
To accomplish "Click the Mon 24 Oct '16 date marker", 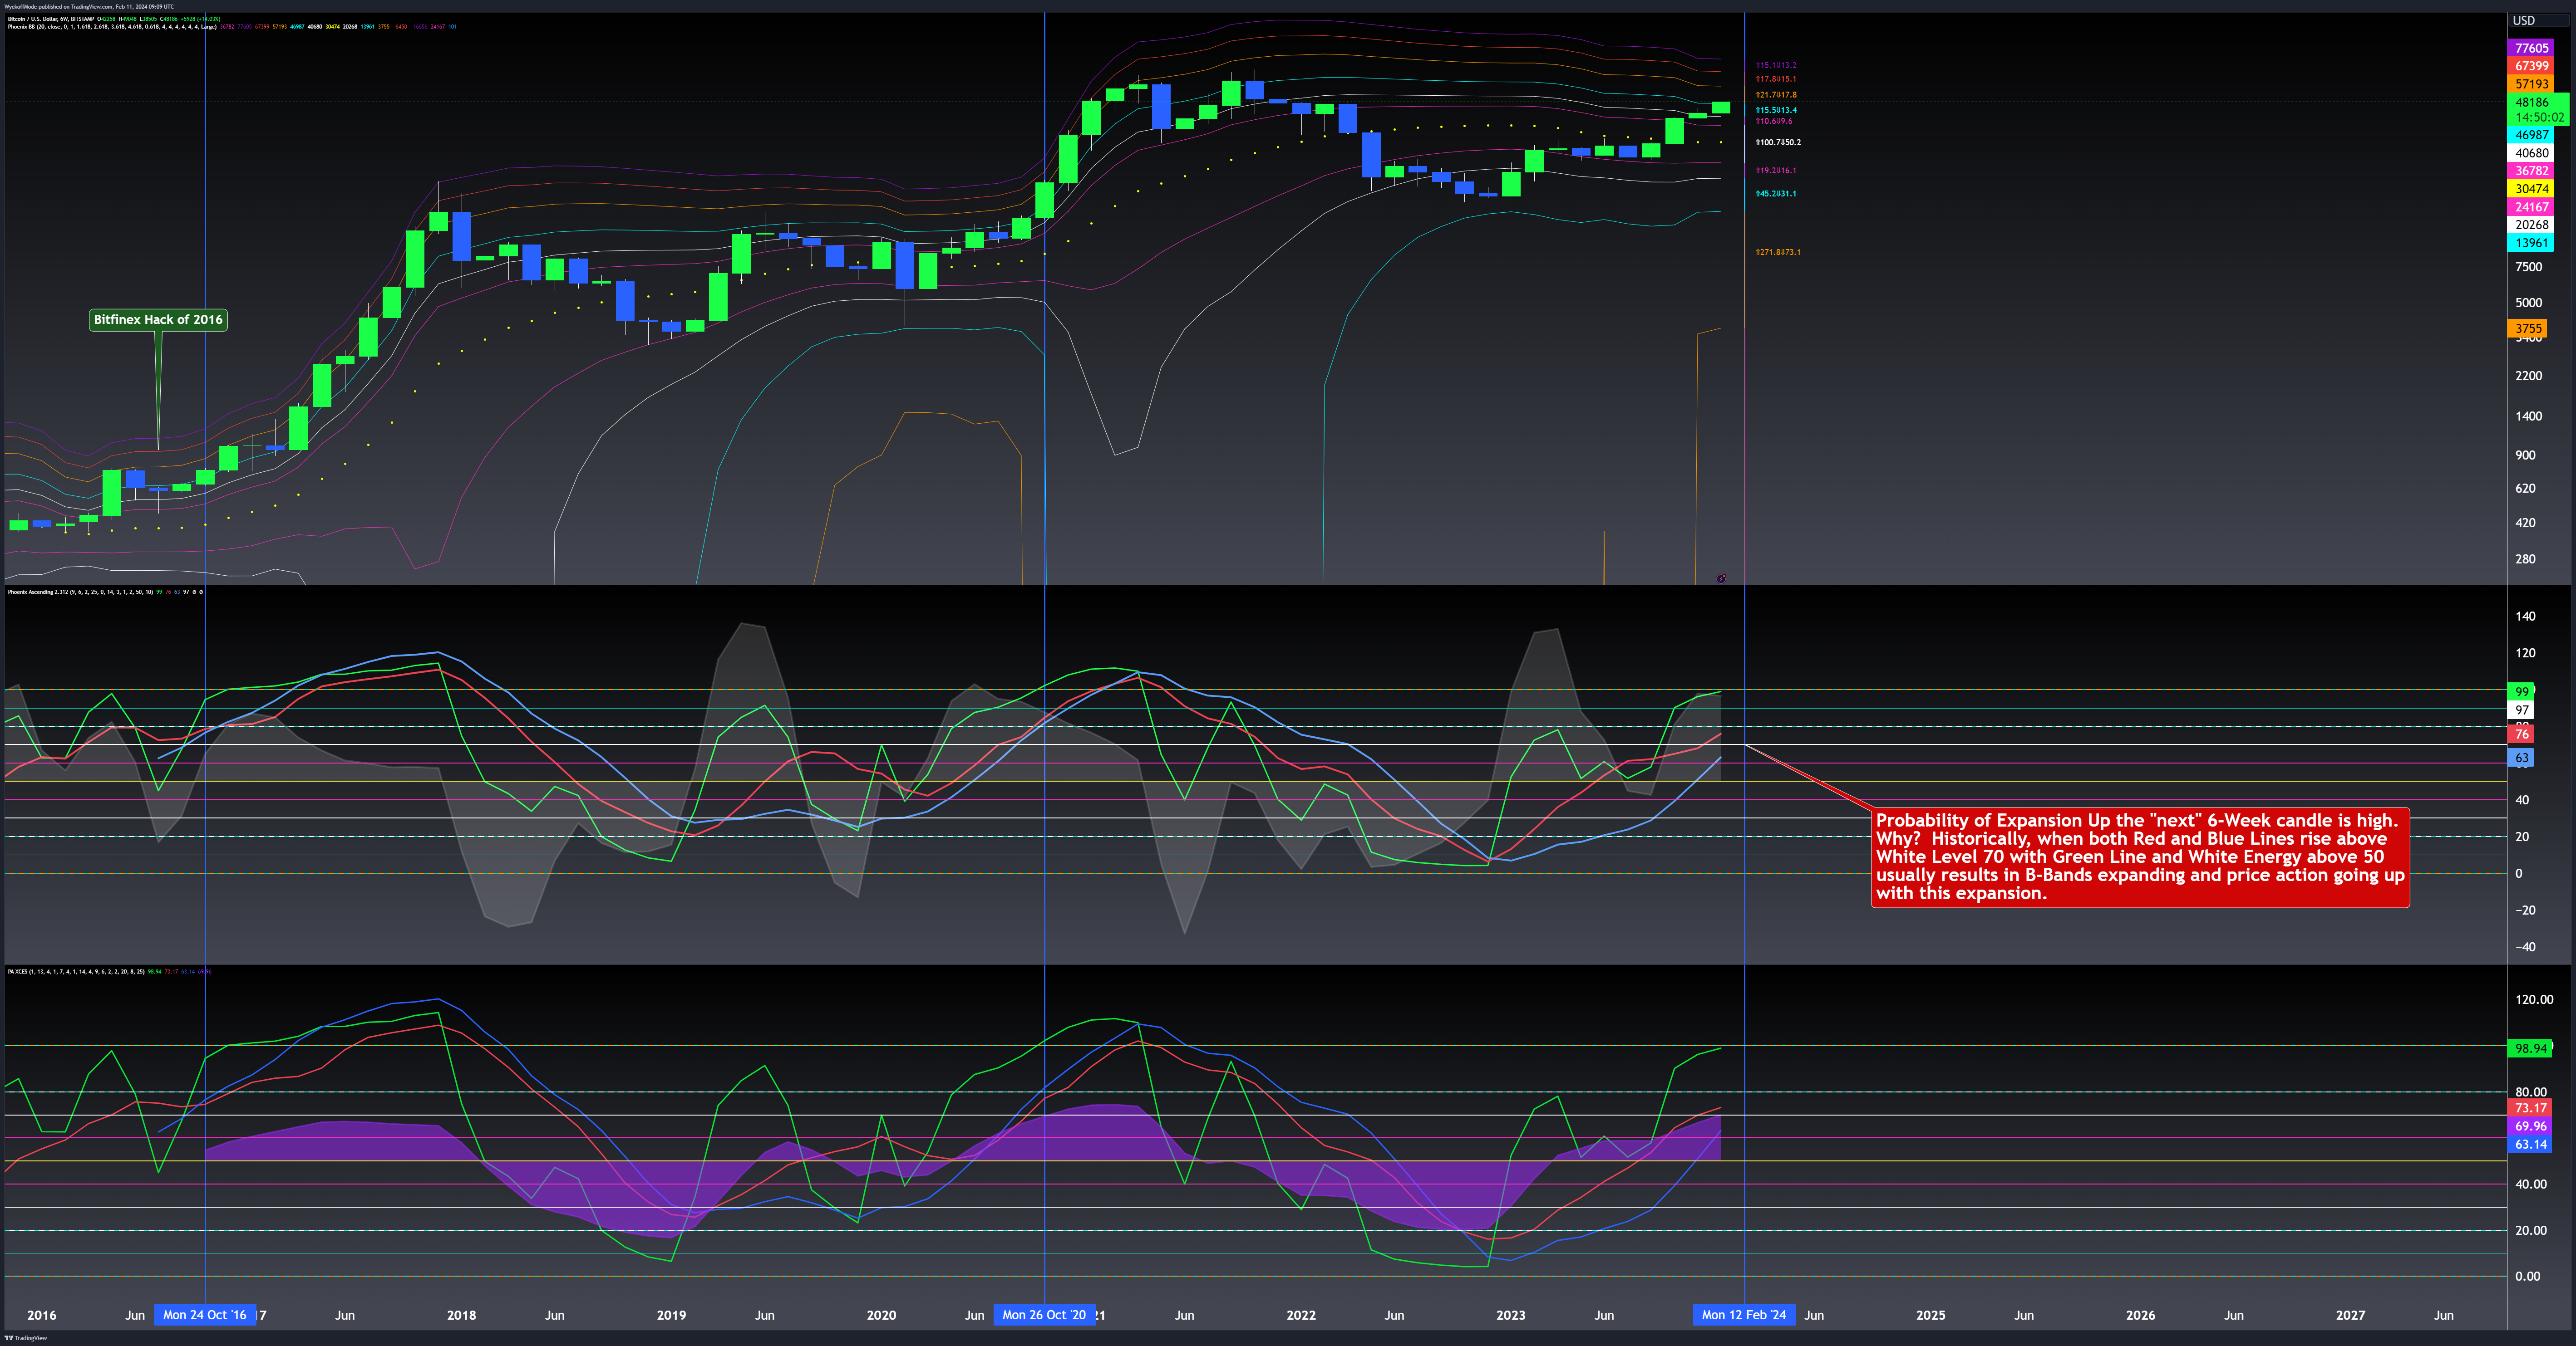I will pos(205,1315).
